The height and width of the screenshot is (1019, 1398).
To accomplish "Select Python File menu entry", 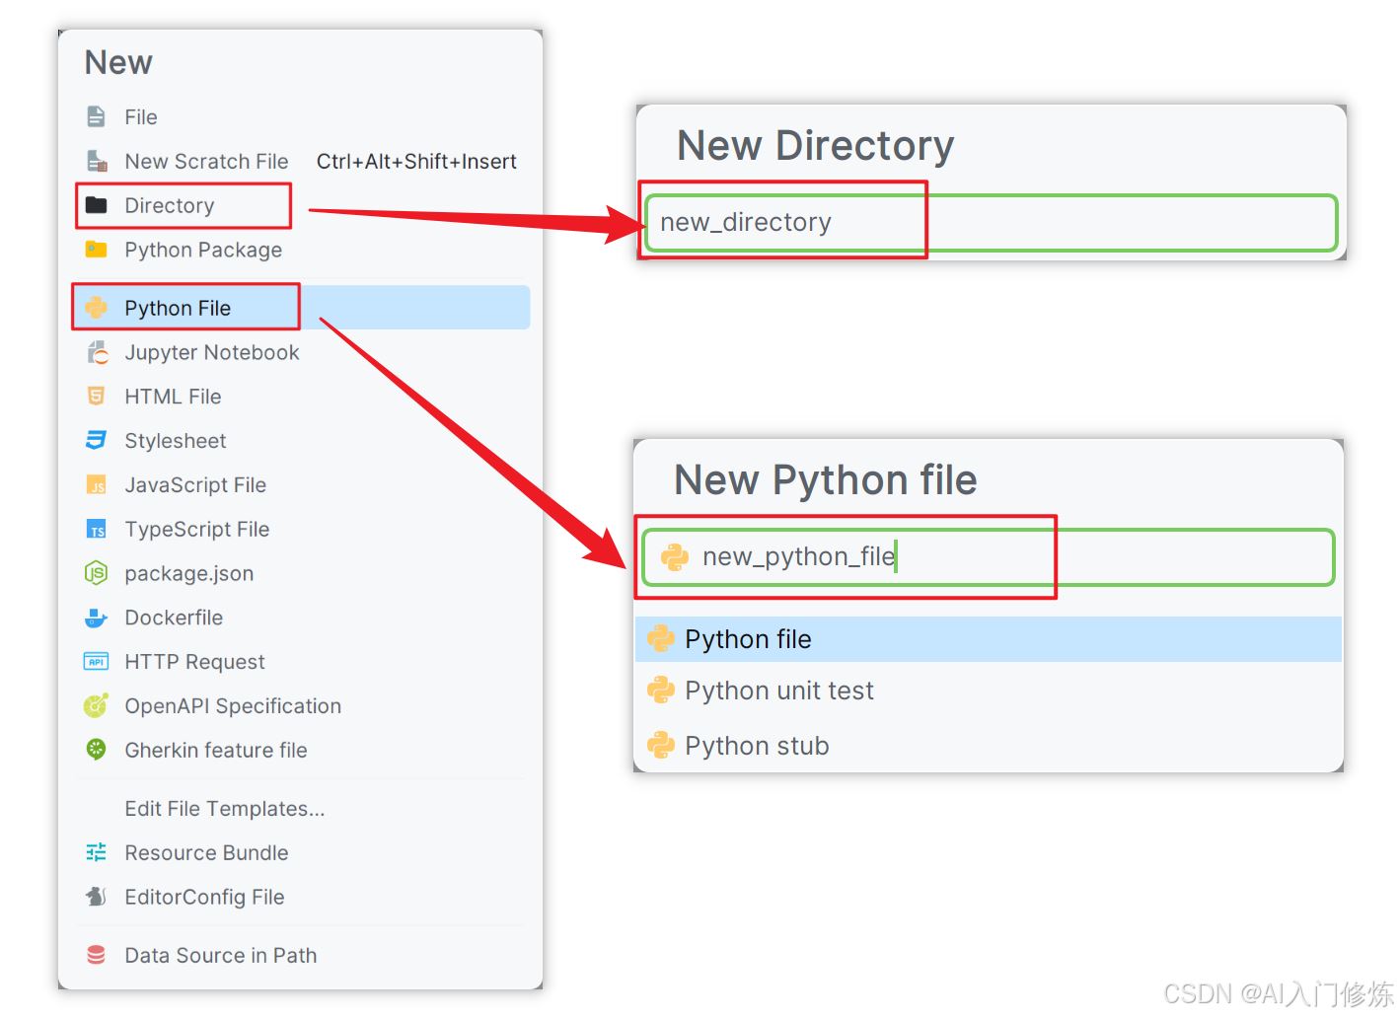I will 300,308.
